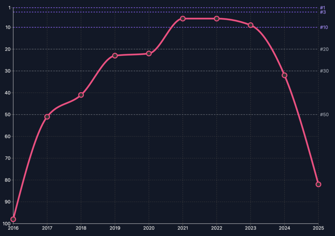Click the #1 reference line label
This screenshot has height=236, width=335.
(322, 8)
